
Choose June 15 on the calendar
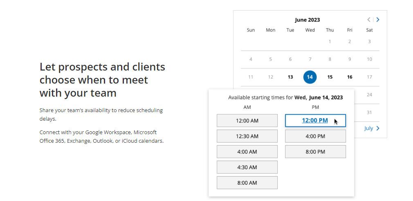(x=330, y=77)
